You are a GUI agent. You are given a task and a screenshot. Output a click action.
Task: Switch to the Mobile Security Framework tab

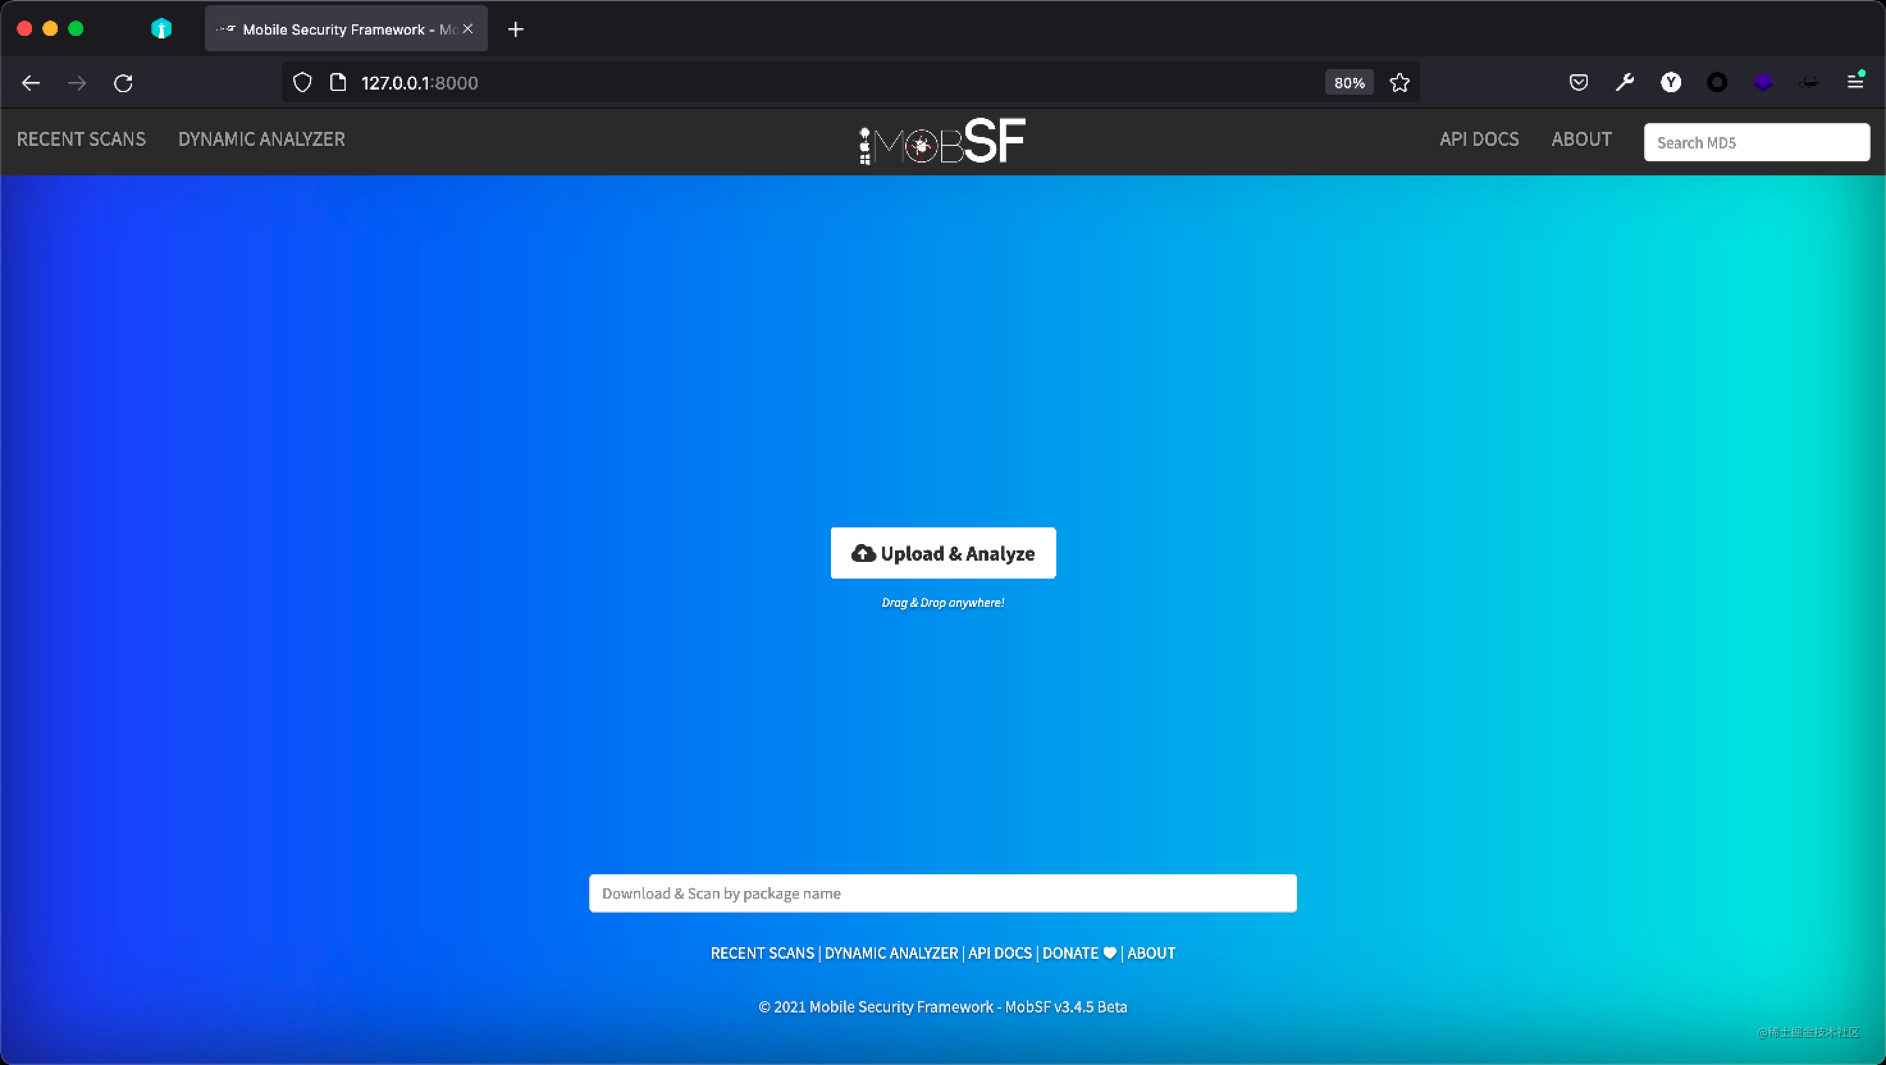337,29
